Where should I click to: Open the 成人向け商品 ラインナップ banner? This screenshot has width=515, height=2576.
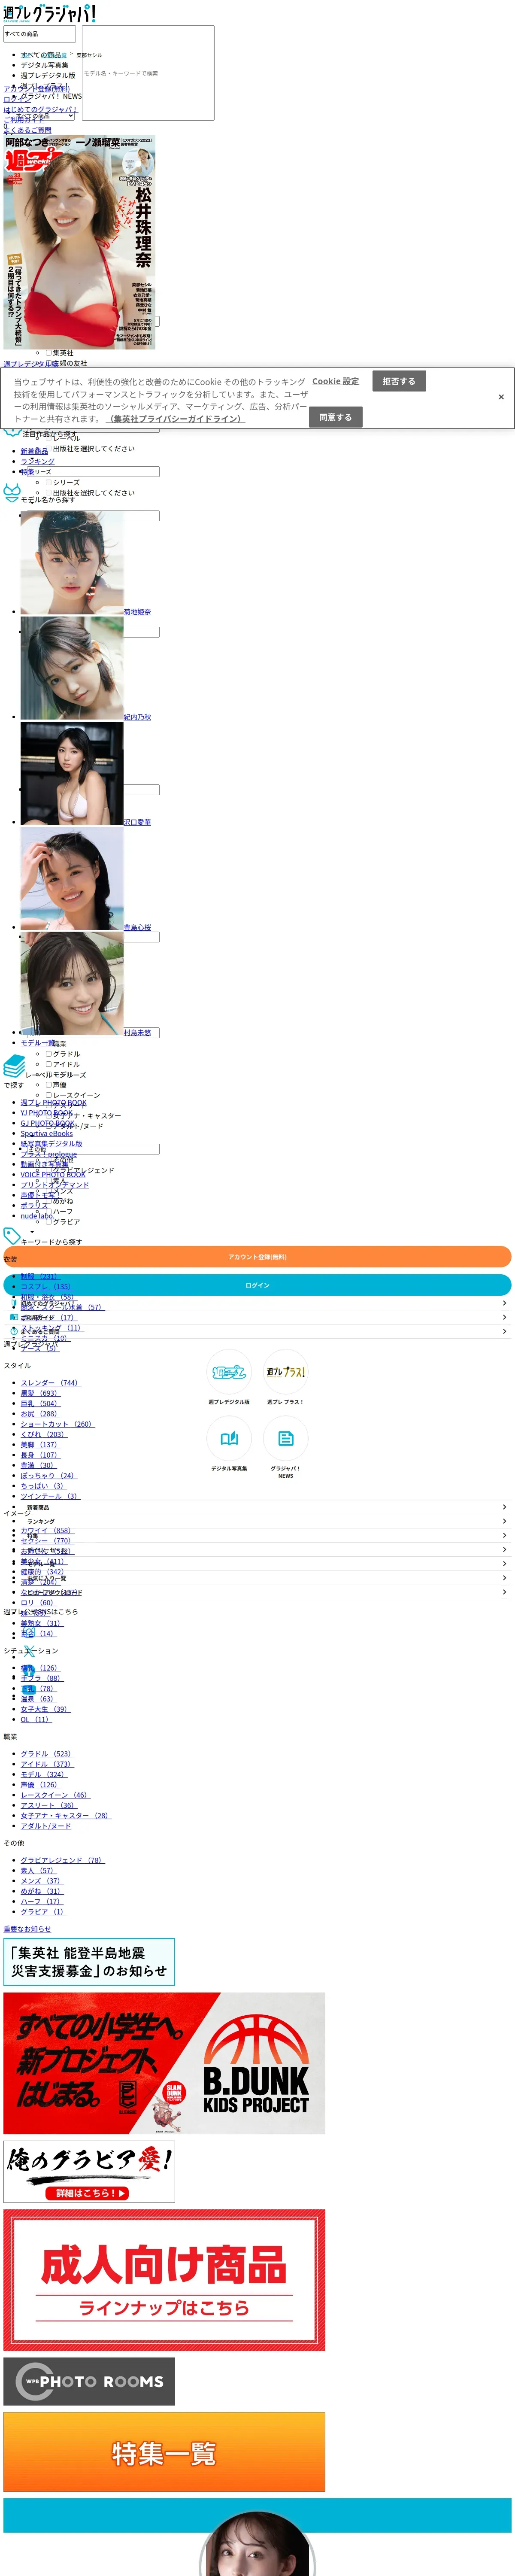164,2280
